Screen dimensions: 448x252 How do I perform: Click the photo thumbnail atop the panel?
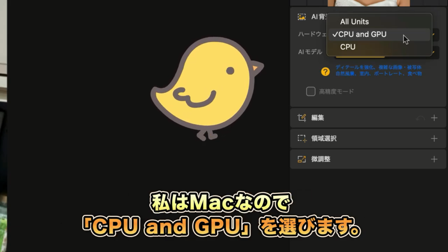(368, 3)
